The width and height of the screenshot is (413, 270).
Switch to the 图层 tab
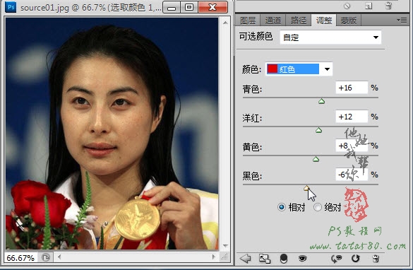pos(247,20)
